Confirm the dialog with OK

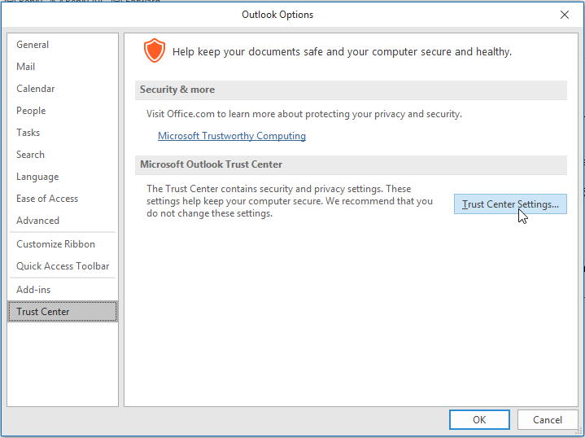pos(479,419)
